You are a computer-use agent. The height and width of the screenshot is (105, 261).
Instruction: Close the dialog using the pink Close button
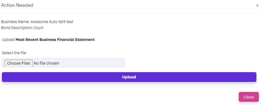point(249,97)
